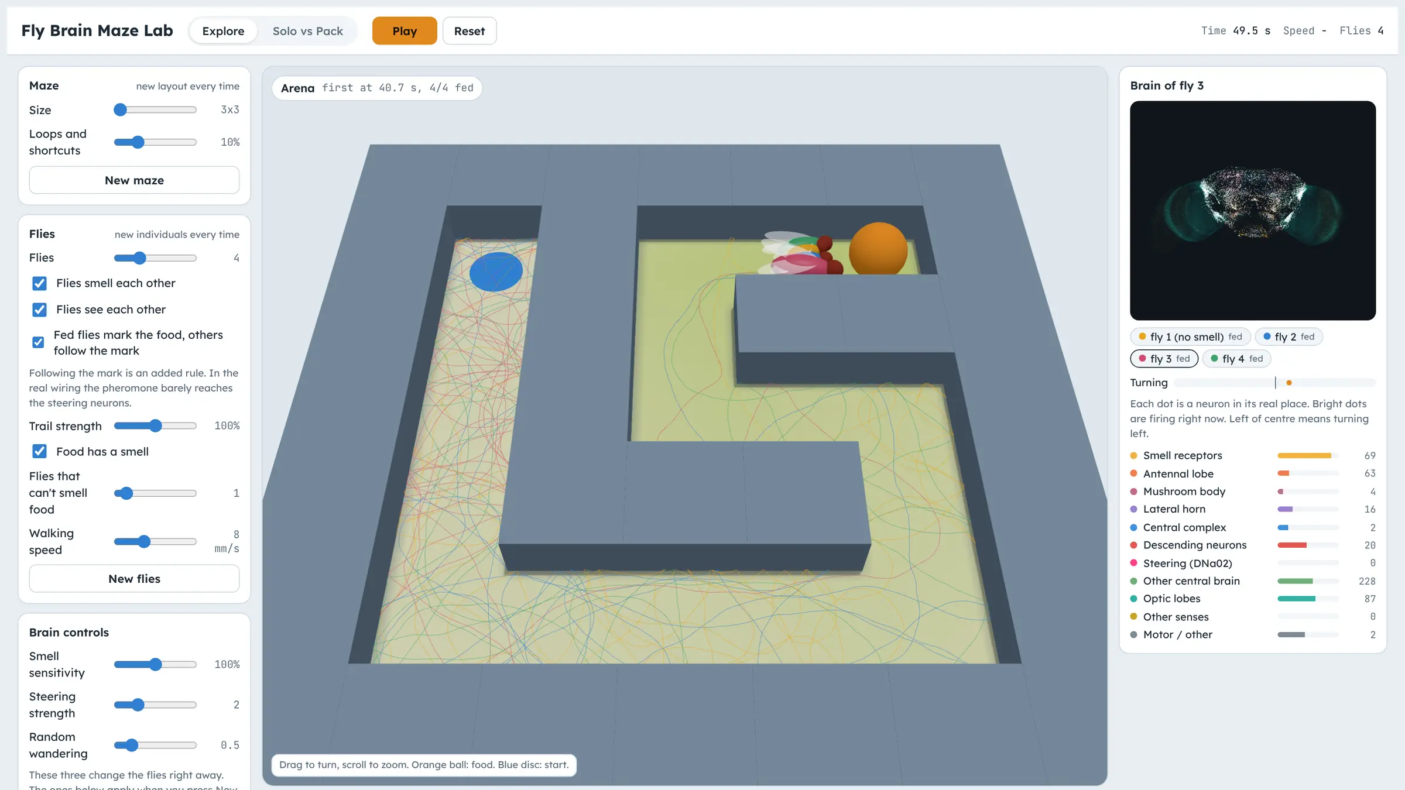This screenshot has height=790, width=1405.
Task: Click the Turning indicator bar
Action: pyautogui.click(x=1275, y=383)
